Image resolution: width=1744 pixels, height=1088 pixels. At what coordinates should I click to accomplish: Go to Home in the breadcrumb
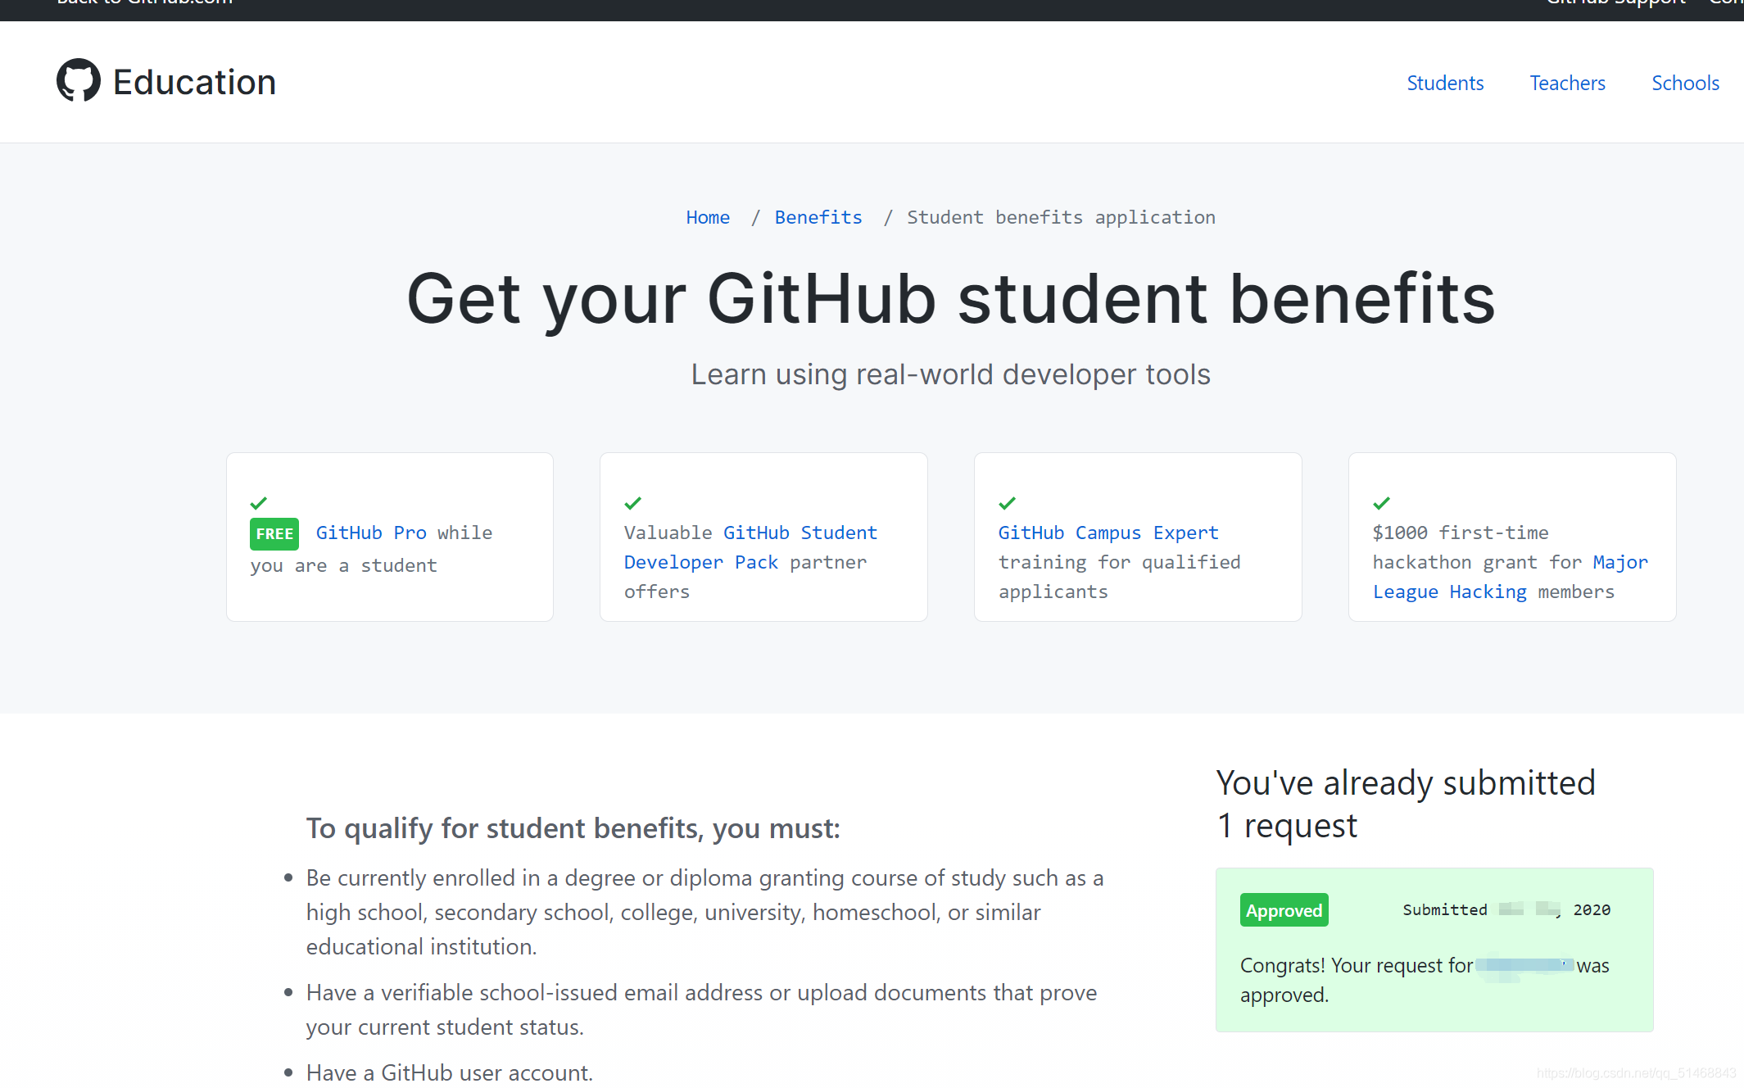tap(708, 217)
